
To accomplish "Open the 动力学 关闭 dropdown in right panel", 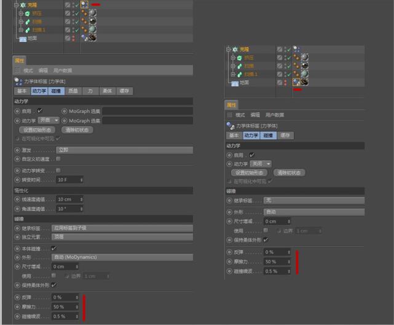I will (x=261, y=164).
